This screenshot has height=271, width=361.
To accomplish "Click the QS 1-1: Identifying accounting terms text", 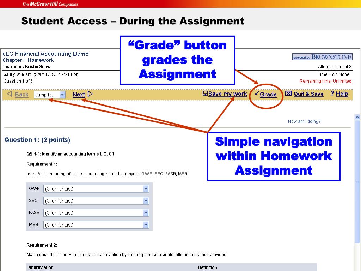I will [70, 154].
